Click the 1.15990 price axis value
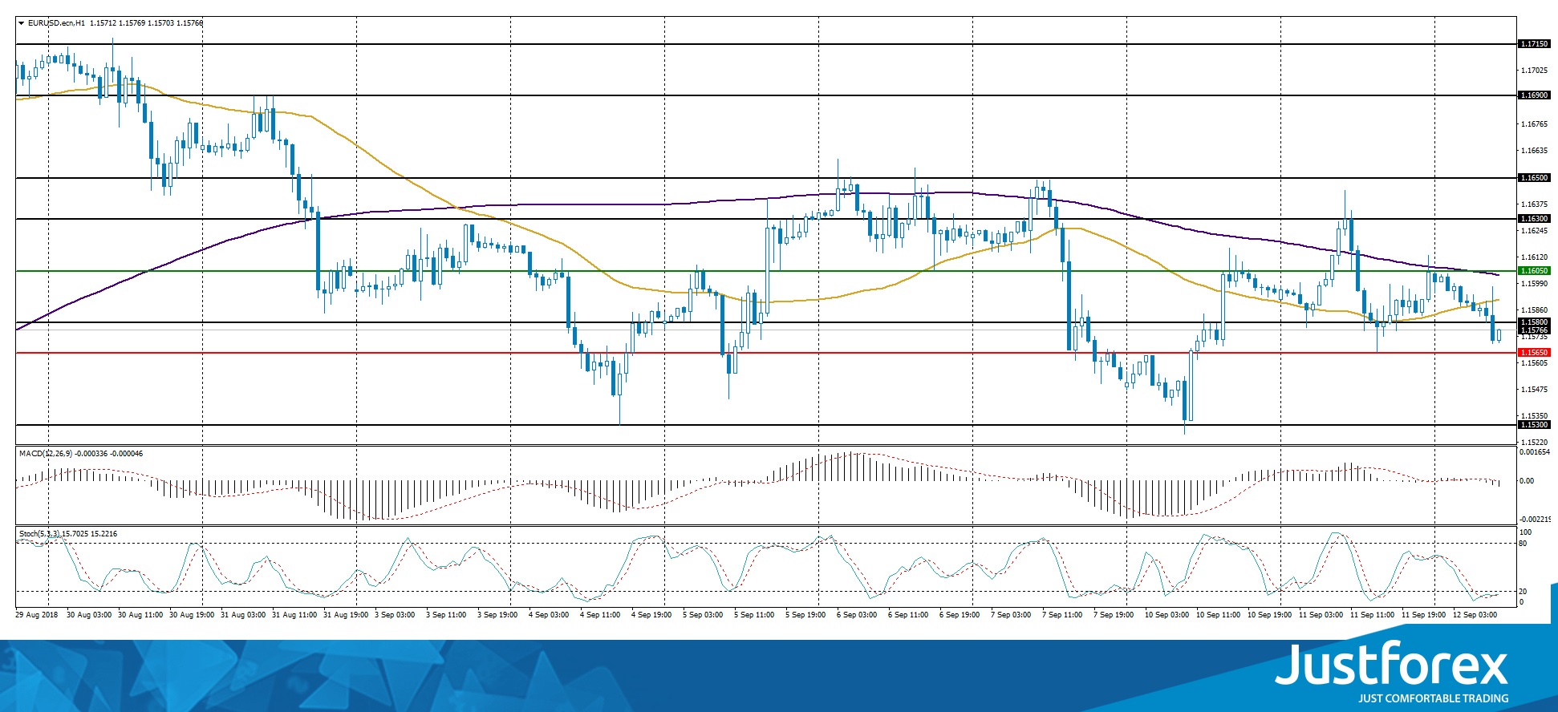The height and width of the screenshot is (712, 1558). click(x=1534, y=284)
